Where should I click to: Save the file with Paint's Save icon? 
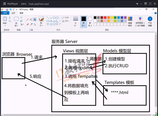[7, 9]
